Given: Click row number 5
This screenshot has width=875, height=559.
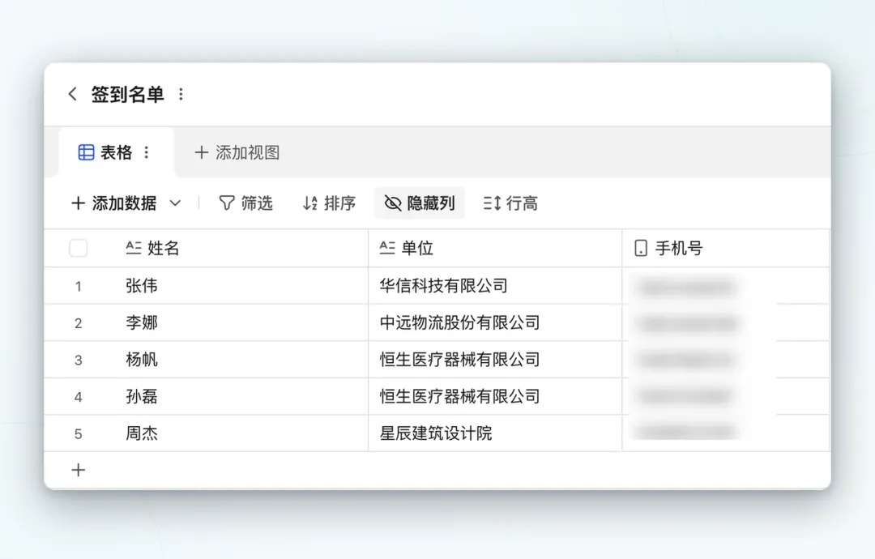Looking at the screenshot, I should 78,433.
